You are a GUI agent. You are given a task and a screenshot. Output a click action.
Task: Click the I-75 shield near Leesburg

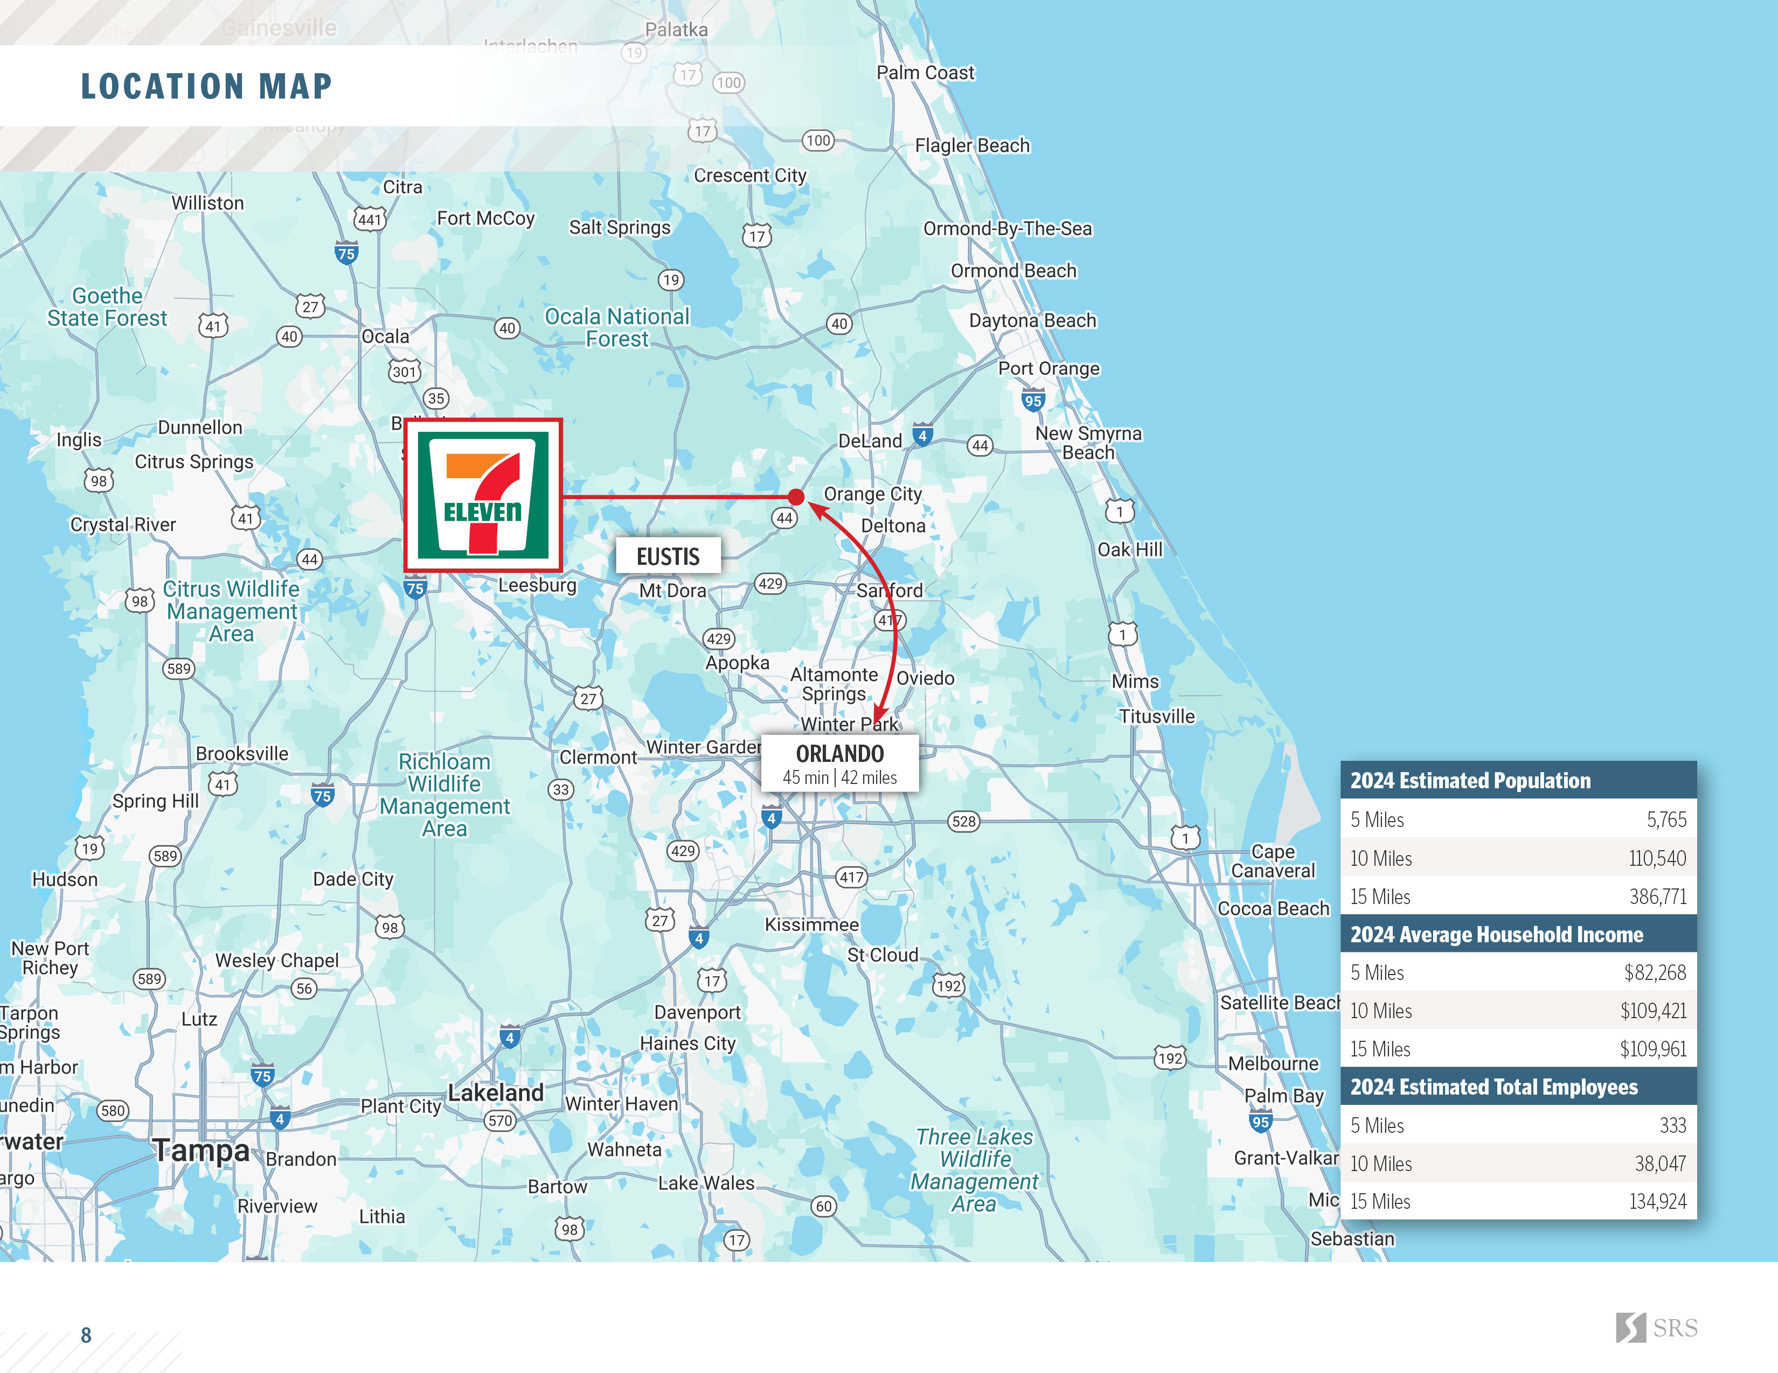click(x=414, y=588)
